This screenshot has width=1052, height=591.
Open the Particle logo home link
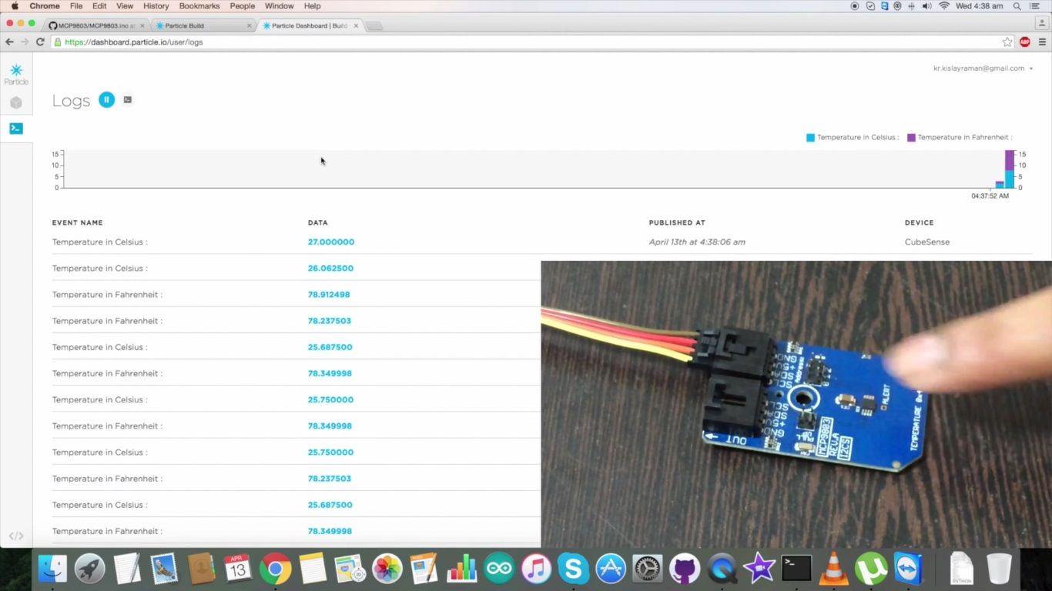coord(15,73)
